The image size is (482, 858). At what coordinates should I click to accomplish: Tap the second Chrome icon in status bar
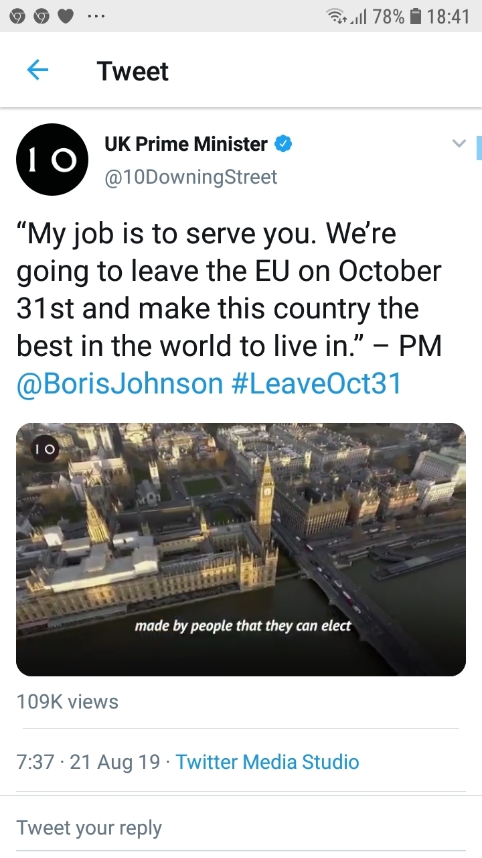(41, 16)
